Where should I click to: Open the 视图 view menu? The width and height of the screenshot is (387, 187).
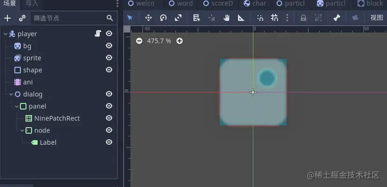377,18
